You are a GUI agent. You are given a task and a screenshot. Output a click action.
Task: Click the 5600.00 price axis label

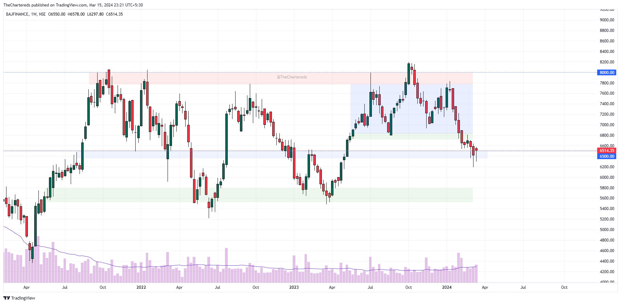pyautogui.click(x=607, y=198)
